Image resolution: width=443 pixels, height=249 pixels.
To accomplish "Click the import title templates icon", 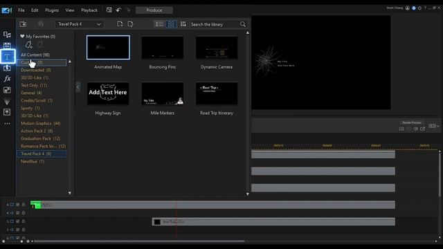I will (23, 24).
